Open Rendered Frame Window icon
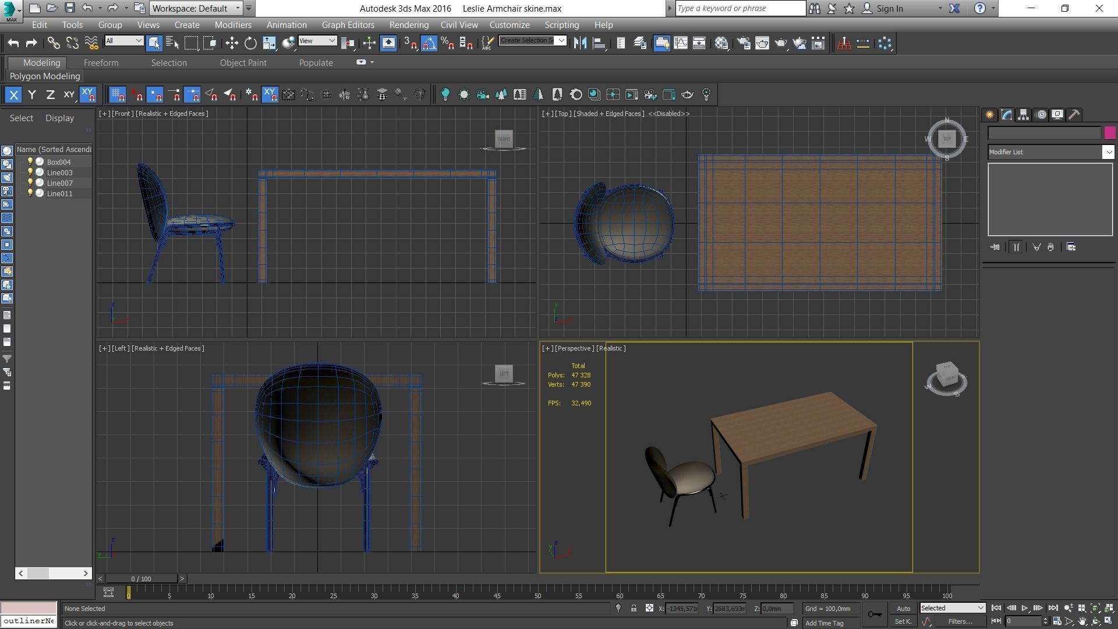 [762, 43]
